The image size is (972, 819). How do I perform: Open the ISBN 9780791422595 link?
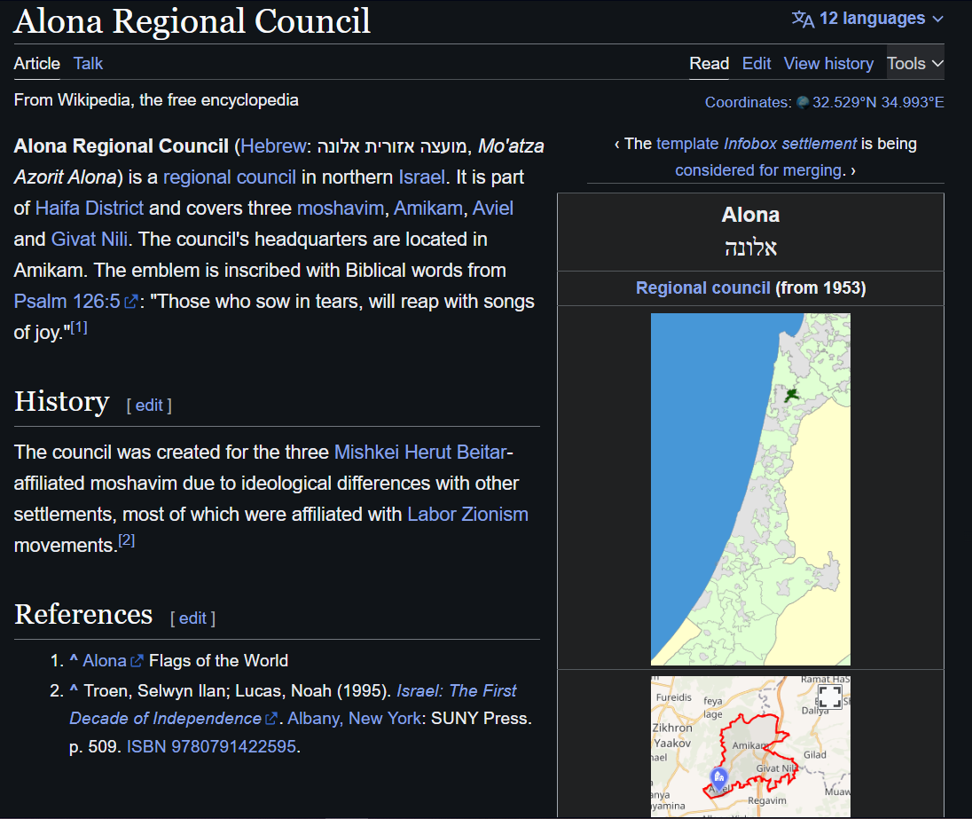pyautogui.click(x=211, y=745)
